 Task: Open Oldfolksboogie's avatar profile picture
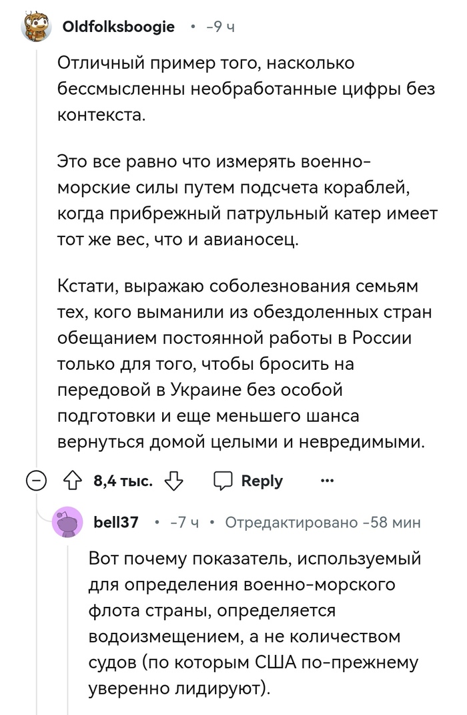click(x=37, y=27)
